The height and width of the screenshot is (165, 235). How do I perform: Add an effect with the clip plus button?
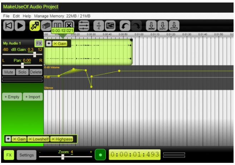pos(49,43)
